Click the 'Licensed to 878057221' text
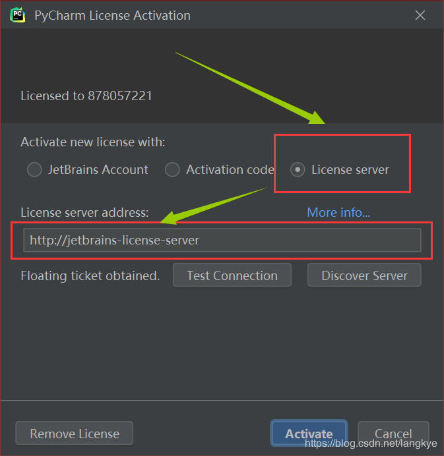The height and width of the screenshot is (456, 444). coord(86,96)
